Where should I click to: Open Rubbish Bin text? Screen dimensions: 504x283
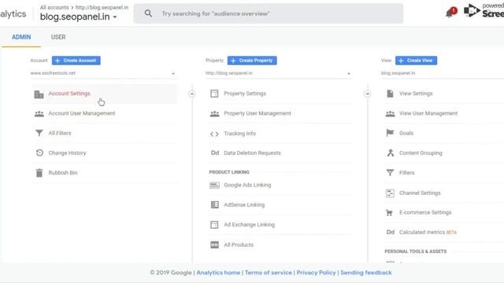[x=63, y=173]
